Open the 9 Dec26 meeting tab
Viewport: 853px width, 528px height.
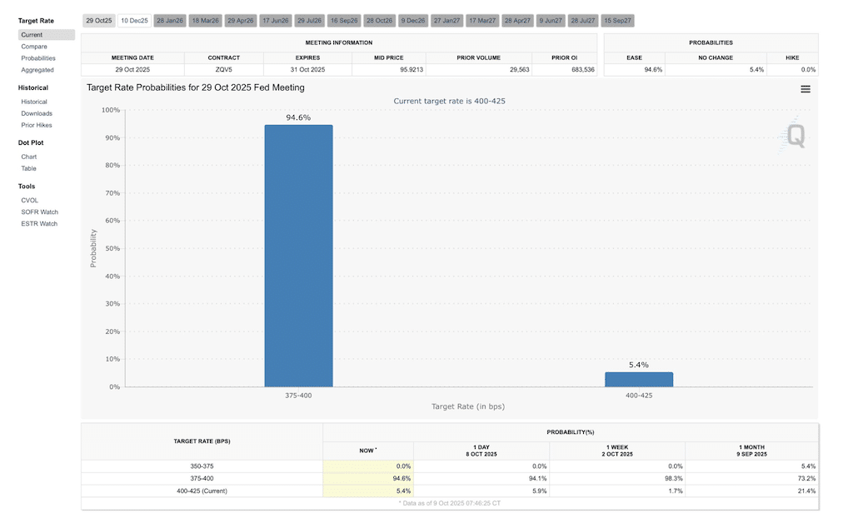pyautogui.click(x=412, y=20)
